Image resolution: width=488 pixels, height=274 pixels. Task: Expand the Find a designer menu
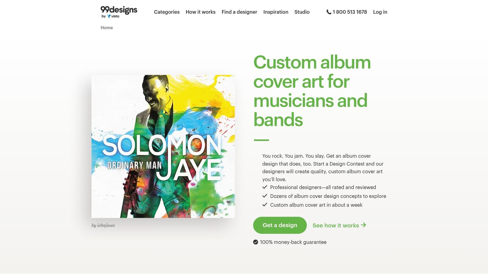[239, 12]
